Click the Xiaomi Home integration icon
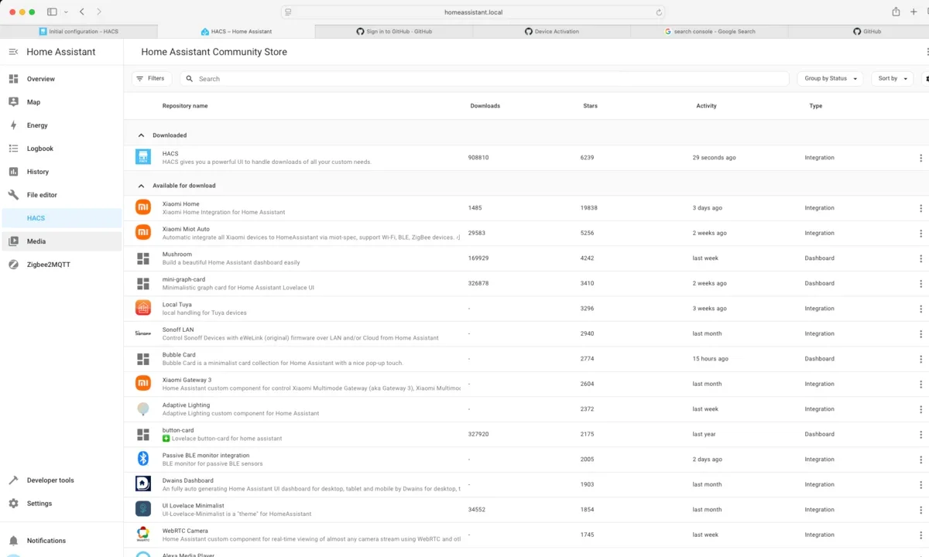This screenshot has height=557, width=929. (143, 207)
